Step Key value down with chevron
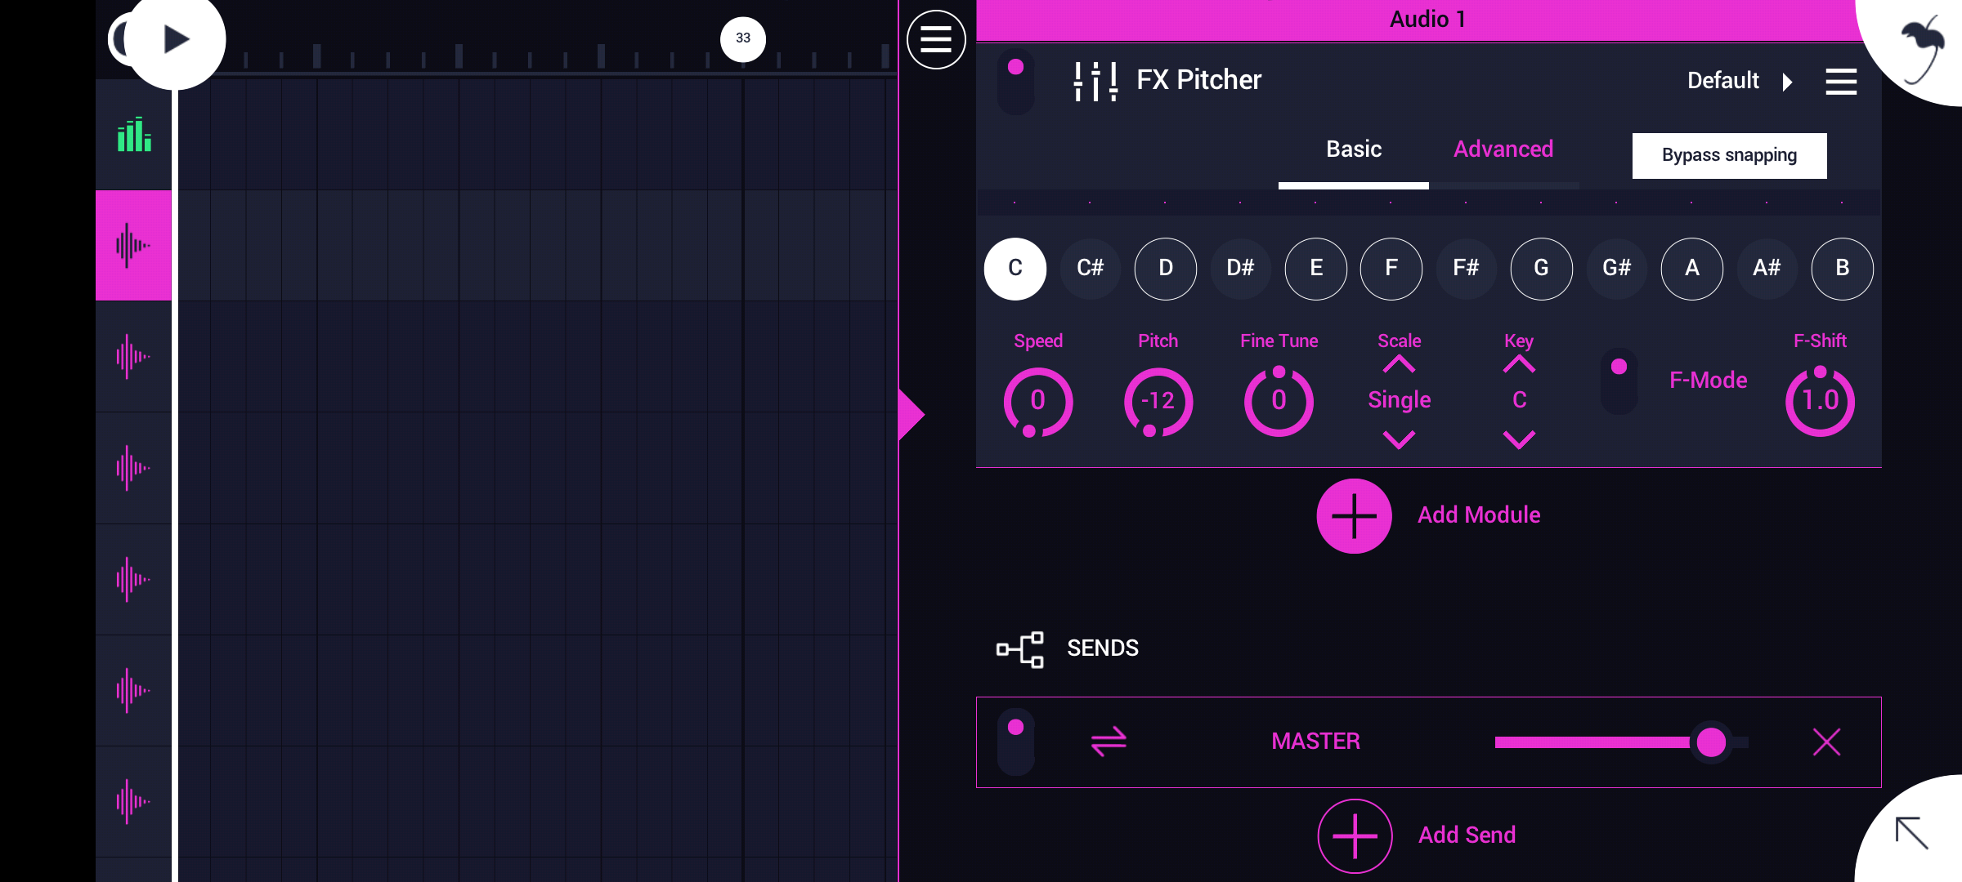 click(1519, 440)
